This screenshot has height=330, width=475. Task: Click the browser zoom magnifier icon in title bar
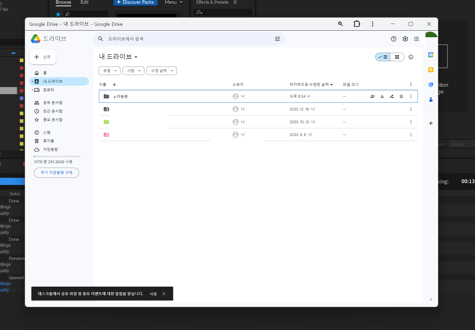point(340,24)
